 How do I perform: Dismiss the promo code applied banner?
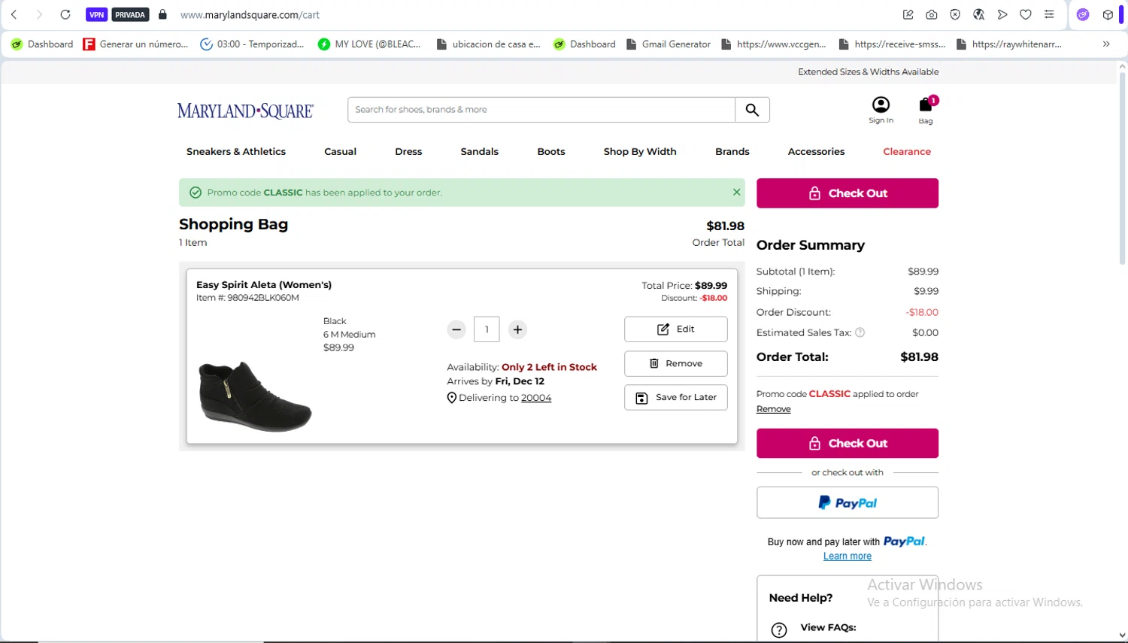pos(737,193)
